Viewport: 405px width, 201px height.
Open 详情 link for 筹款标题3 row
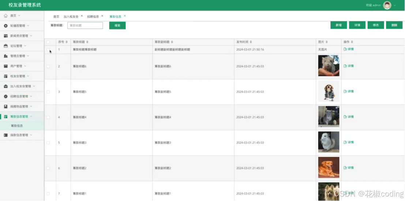point(349,142)
